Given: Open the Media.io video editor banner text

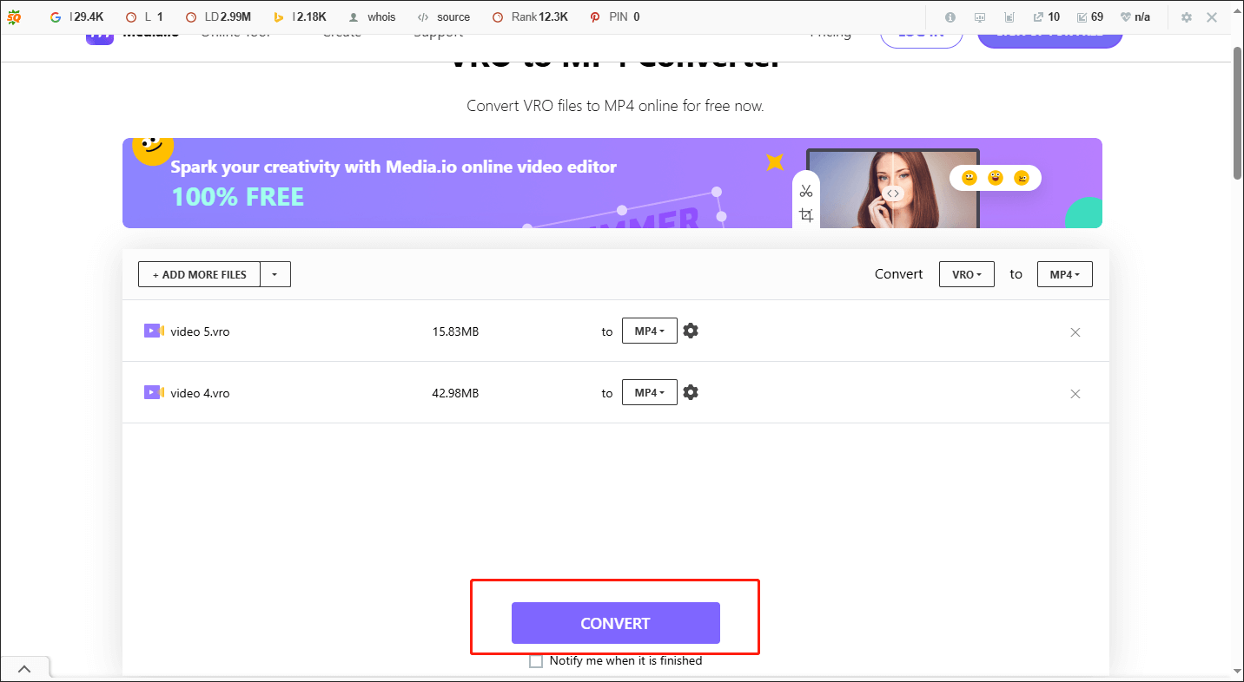Looking at the screenshot, I should point(394,167).
